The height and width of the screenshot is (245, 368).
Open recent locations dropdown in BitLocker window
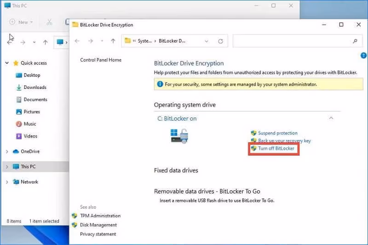[102, 41]
